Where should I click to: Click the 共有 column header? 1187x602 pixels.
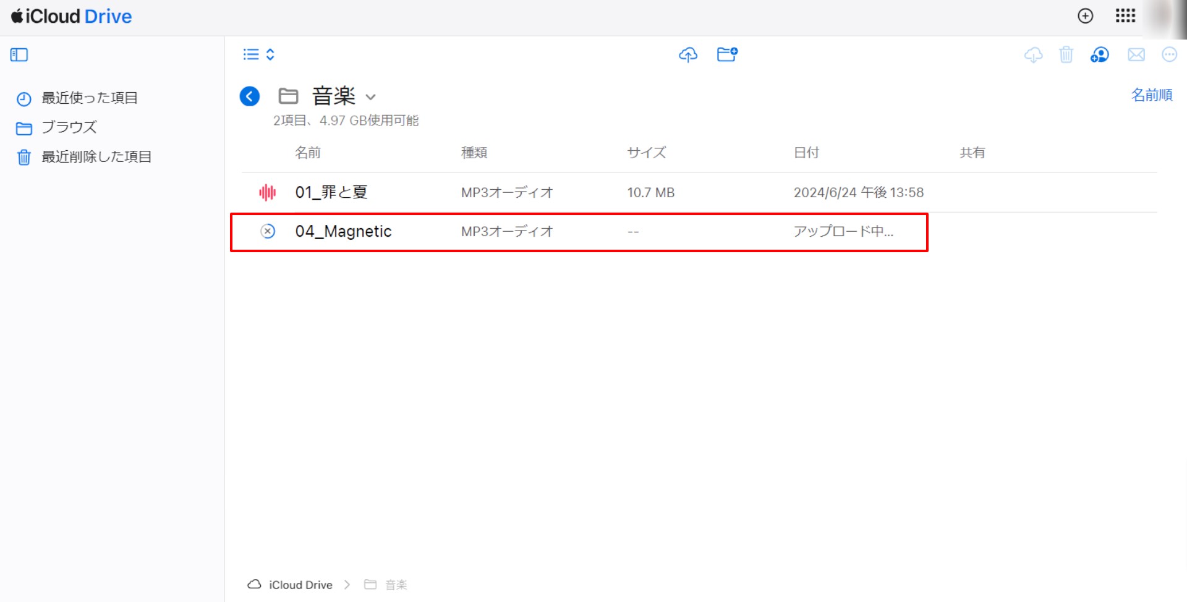click(972, 153)
